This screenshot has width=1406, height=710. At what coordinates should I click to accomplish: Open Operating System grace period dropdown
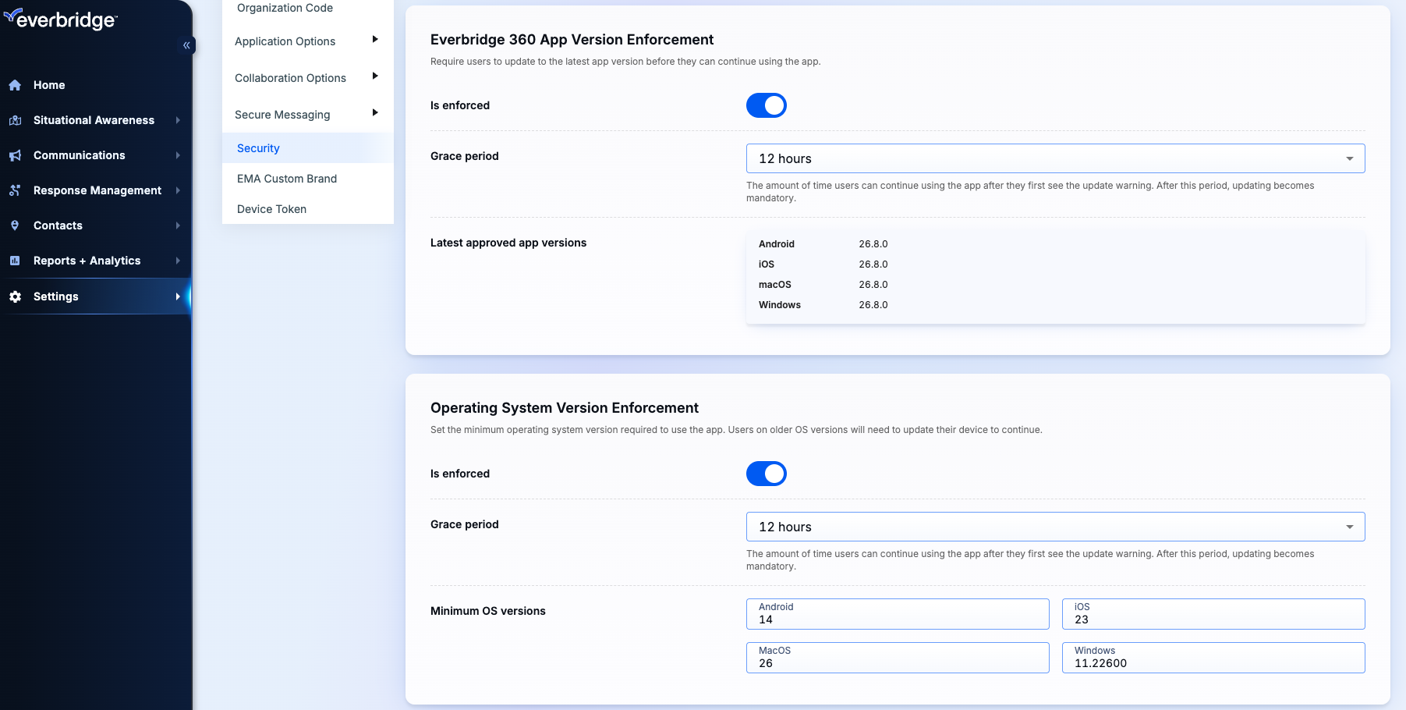[1055, 527]
